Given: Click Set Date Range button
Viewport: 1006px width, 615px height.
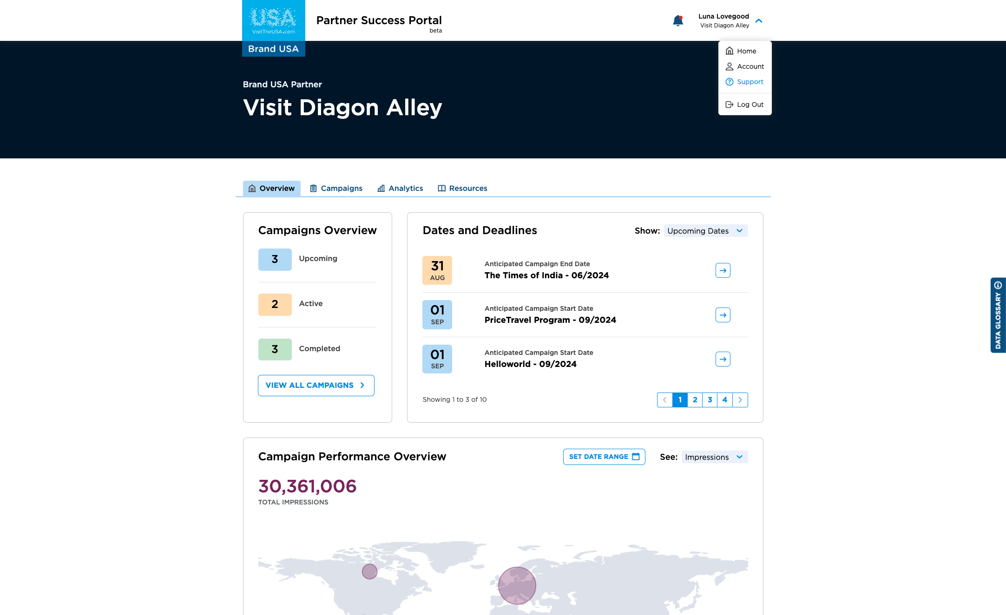Looking at the screenshot, I should point(604,457).
